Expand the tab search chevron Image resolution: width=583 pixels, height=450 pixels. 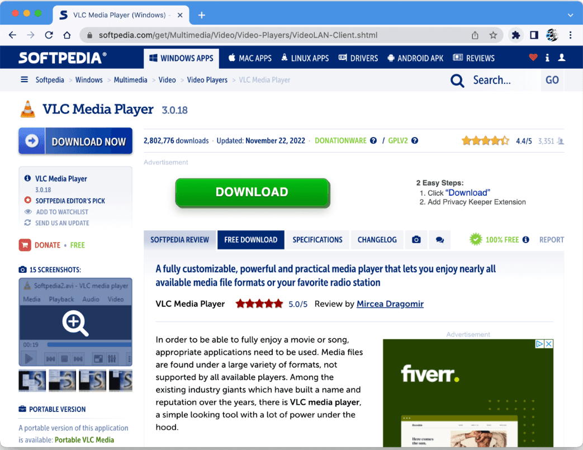click(570, 15)
